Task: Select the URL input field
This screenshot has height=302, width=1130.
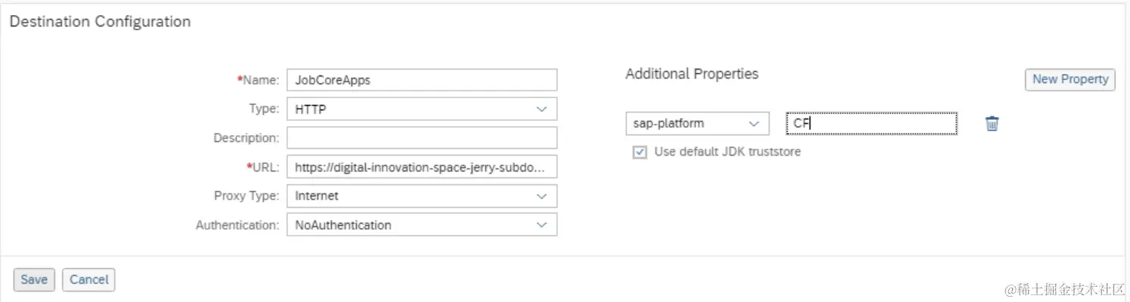Action: coord(422,167)
